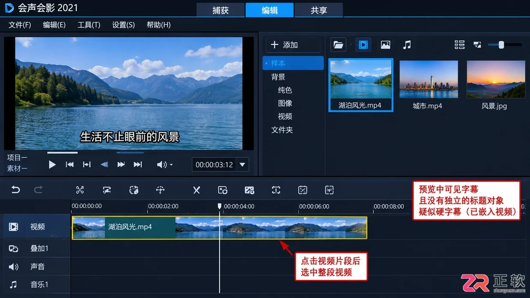Select the 纯色 library item
The width and height of the screenshot is (530, 298).
tap(285, 90)
